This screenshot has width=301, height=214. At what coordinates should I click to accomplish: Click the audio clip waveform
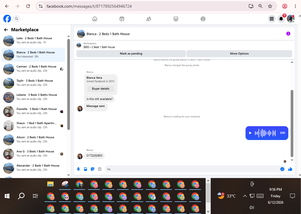(x=265, y=133)
